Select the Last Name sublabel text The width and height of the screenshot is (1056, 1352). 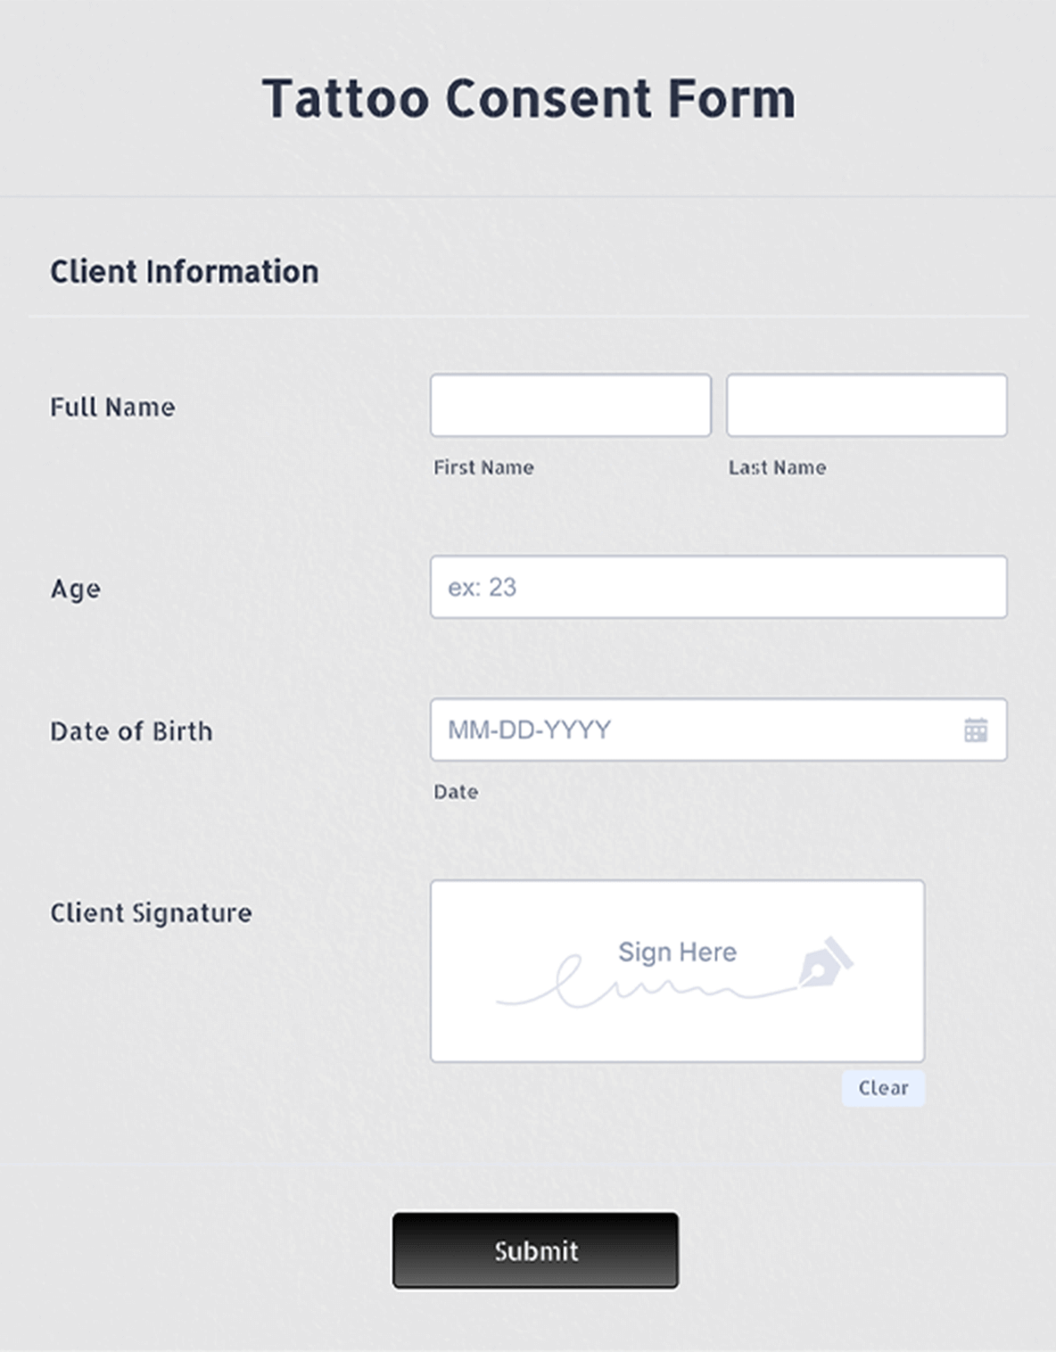coord(777,467)
